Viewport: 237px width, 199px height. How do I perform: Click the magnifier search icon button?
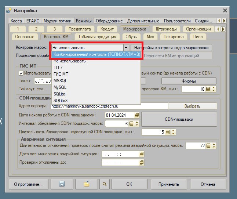(x=105, y=184)
